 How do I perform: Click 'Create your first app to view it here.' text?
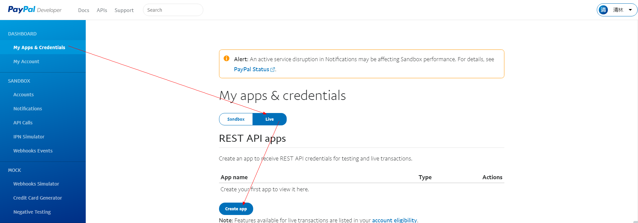[x=265, y=189]
